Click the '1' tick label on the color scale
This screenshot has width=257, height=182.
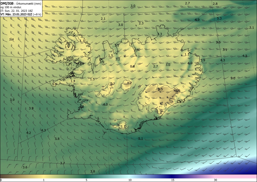tap(44, 180)
